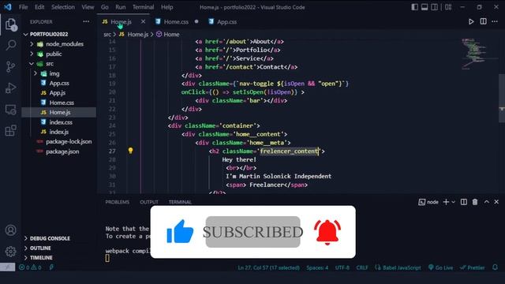This screenshot has height=284, width=505.
Task: Click the VS Code logo icon
Action: (7, 7)
